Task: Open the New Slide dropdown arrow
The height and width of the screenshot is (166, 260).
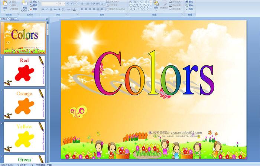Action: [x=28, y=10]
